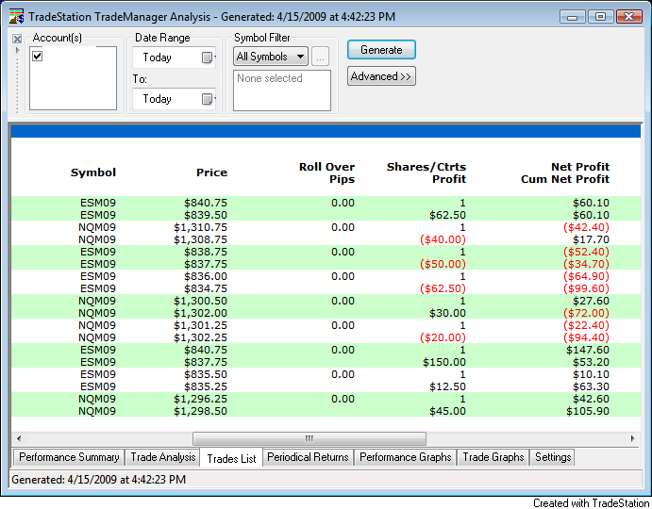Click the price $1,300.50
Screen dimensions: 652x509
200,301
